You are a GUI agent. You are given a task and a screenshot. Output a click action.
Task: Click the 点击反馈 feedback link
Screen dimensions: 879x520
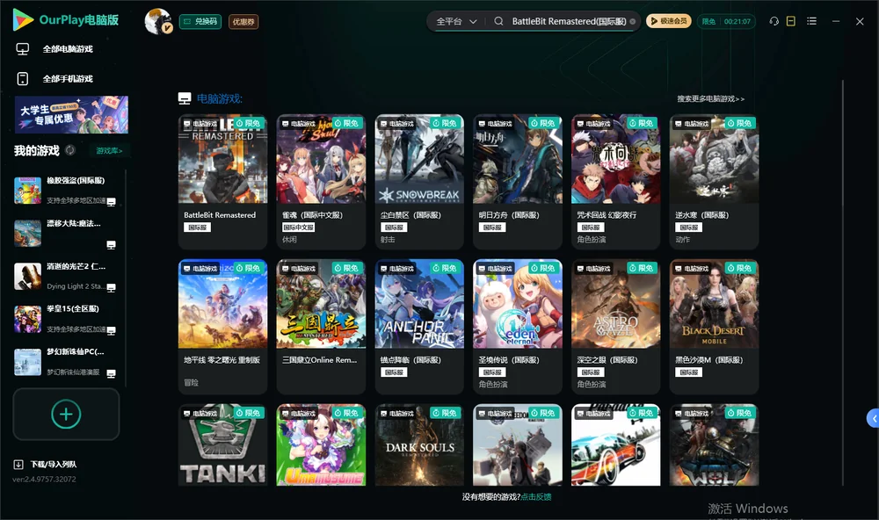point(536,496)
